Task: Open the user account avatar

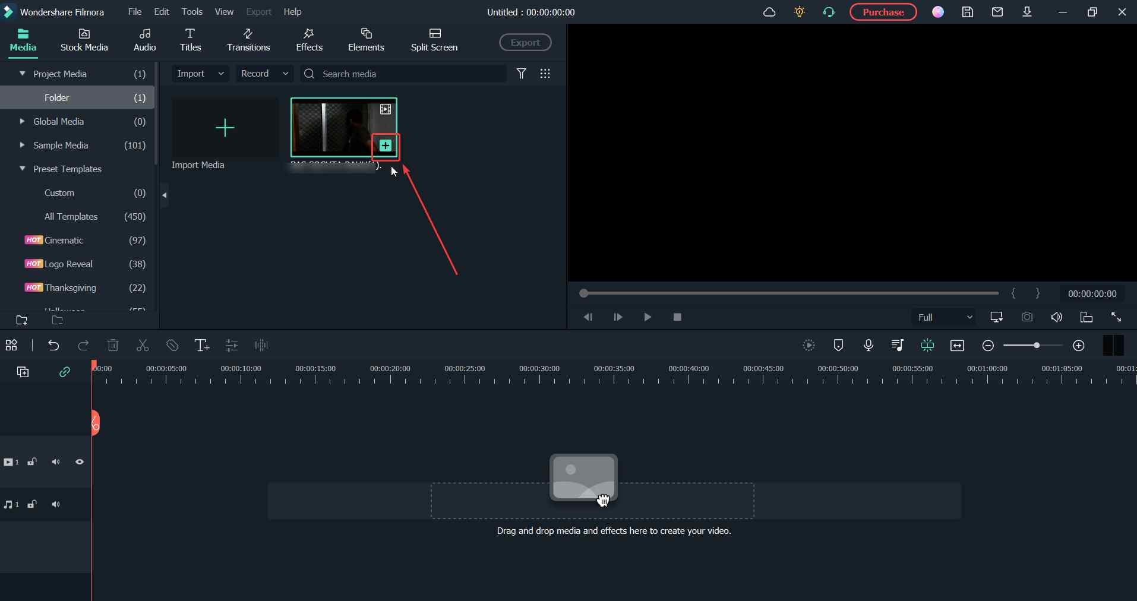Action: pos(938,12)
